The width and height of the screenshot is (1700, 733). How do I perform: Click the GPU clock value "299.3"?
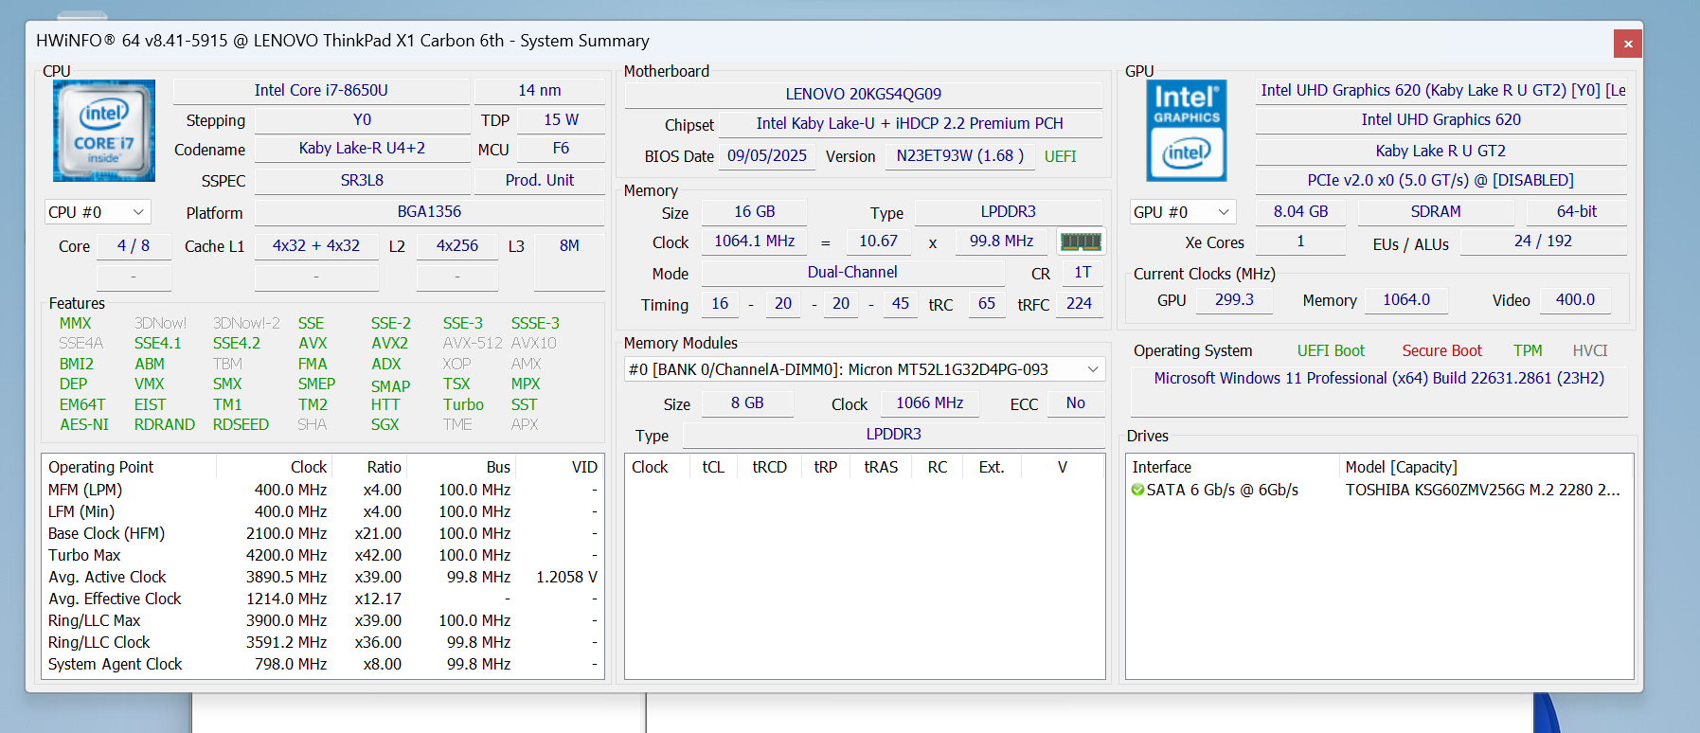1234,300
